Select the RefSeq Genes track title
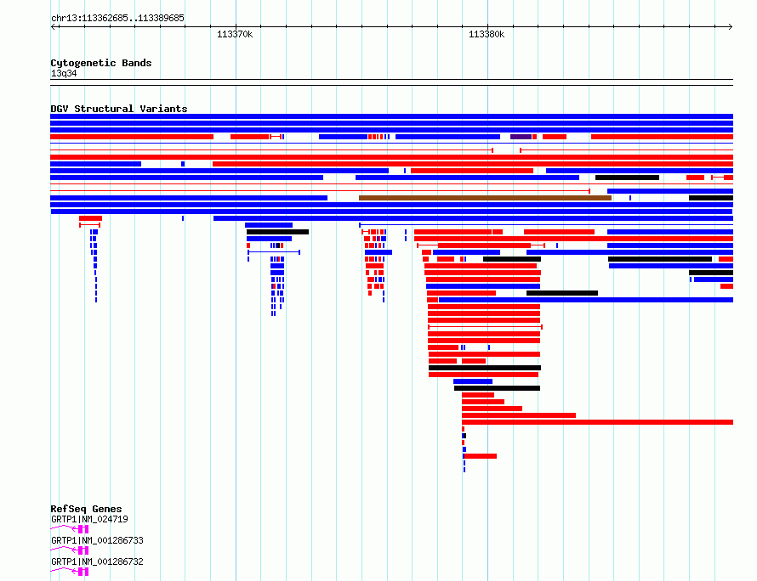The height and width of the screenshot is (581, 757). [86, 509]
